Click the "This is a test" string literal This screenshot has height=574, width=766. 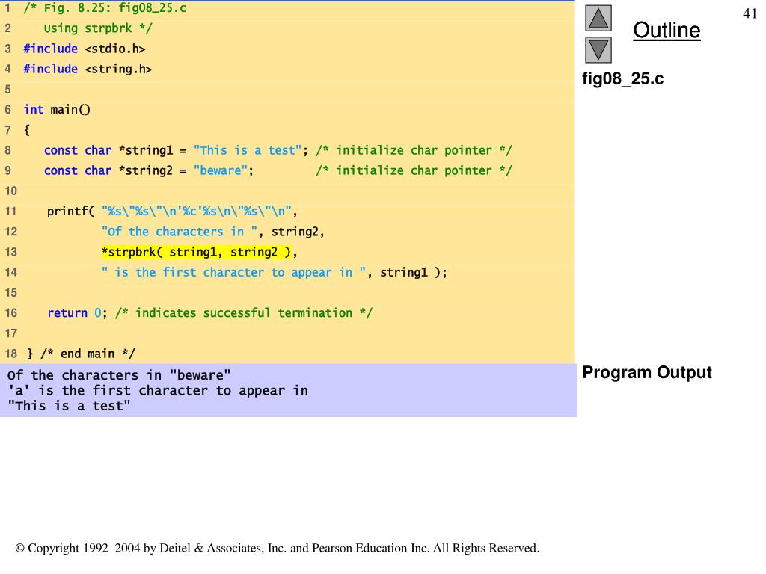(x=248, y=150)
